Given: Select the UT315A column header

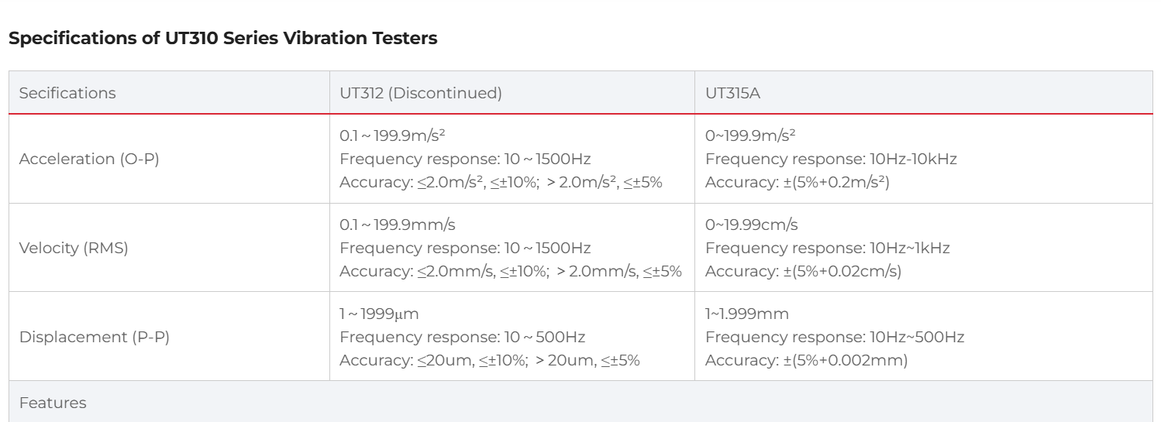Looking at the screenshot, I should pyautogui.click(x=730, y=93).
